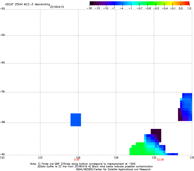
Task: Click the isolated blue data block near 126
Action: coord(76,120)
